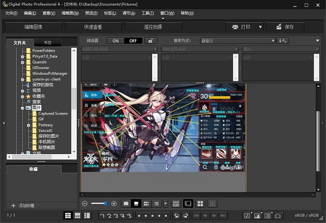Switch to thumbnail grid view at bottom left
Screen dimensions: 326x223
pyautogui.click(x=68, y=215)
